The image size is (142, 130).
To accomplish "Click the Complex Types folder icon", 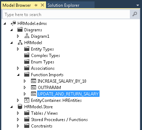I will click(x=27, y=55).
